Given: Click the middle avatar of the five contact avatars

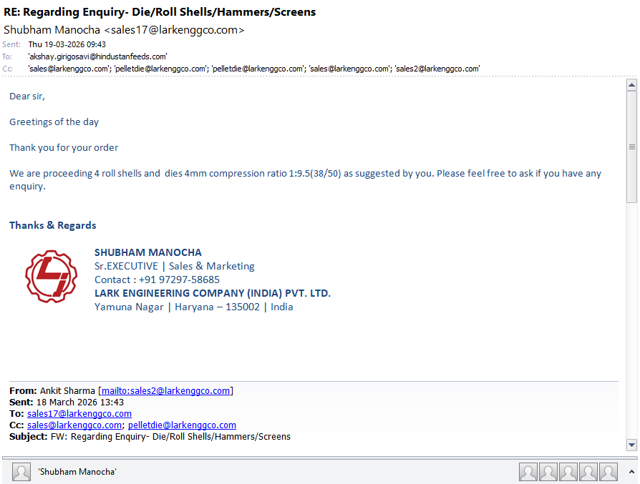Looking at the screenshot, I should [x=568, y=472].
